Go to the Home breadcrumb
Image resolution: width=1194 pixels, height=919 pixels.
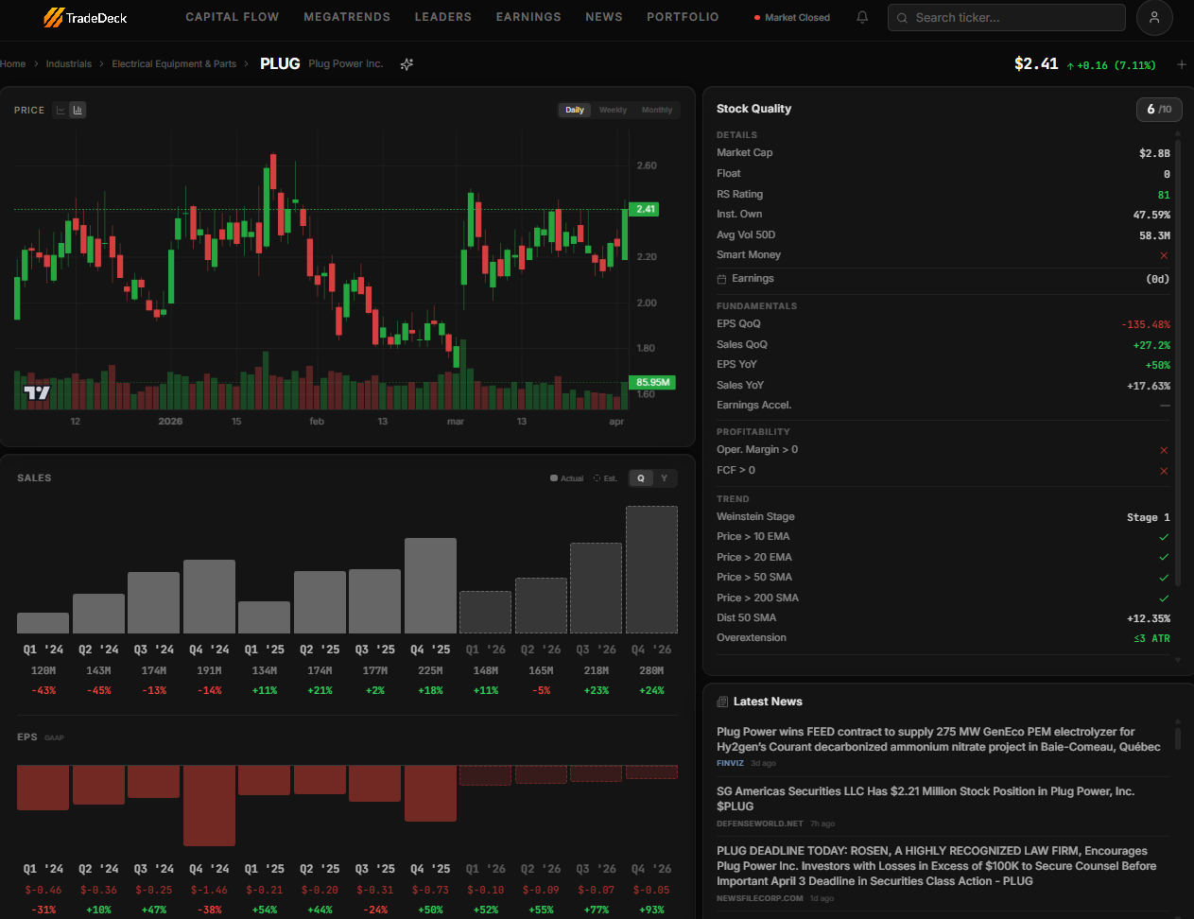13,64
